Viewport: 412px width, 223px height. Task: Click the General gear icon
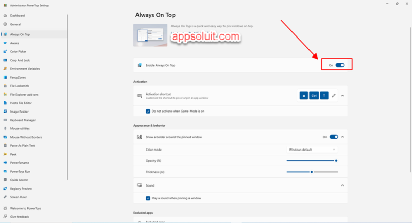pos(5,24)
